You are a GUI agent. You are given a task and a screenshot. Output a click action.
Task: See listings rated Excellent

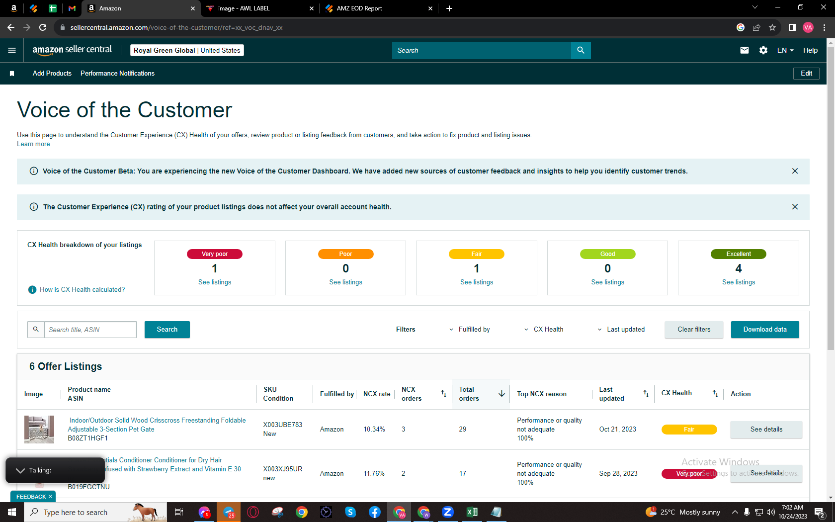[739, 282]
